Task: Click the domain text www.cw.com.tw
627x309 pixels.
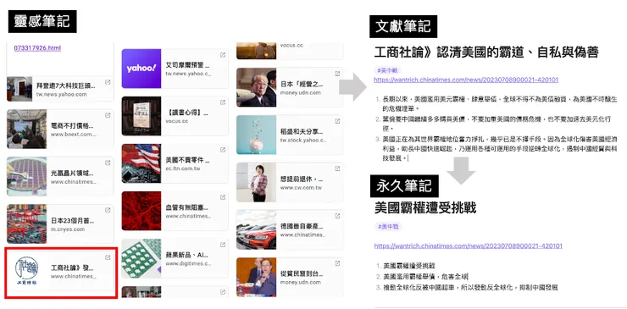Action: pos(301,187)
